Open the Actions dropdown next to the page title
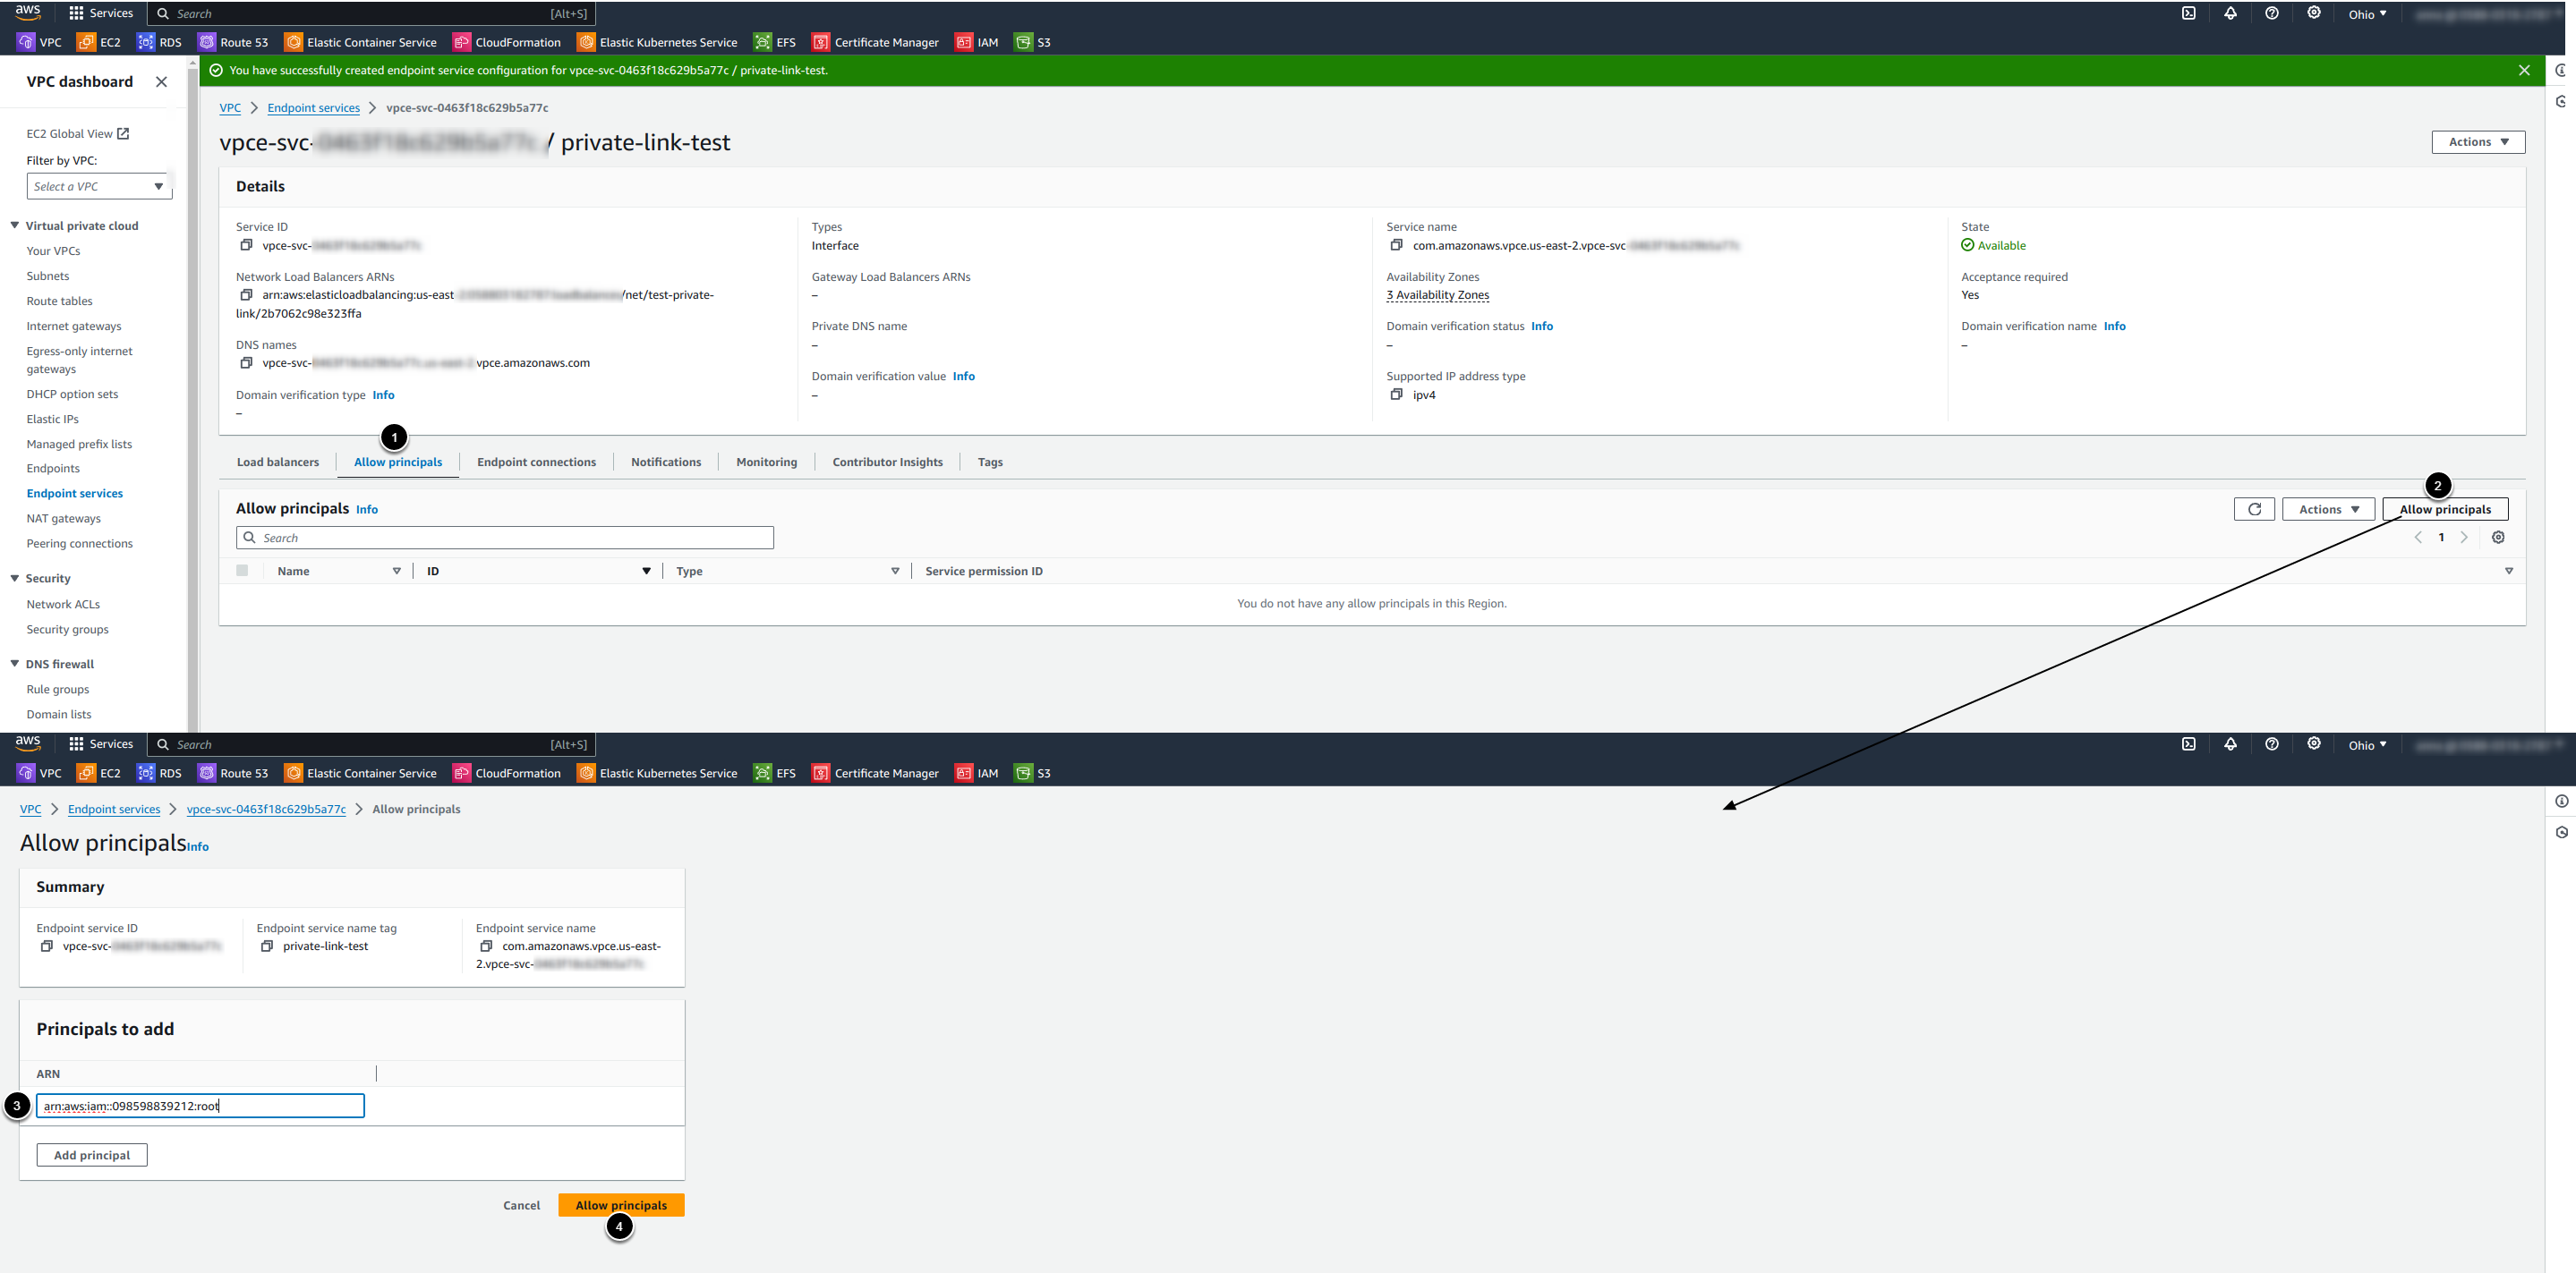The height and width of the screenshot is (1273, 2576). [2477, 143]
